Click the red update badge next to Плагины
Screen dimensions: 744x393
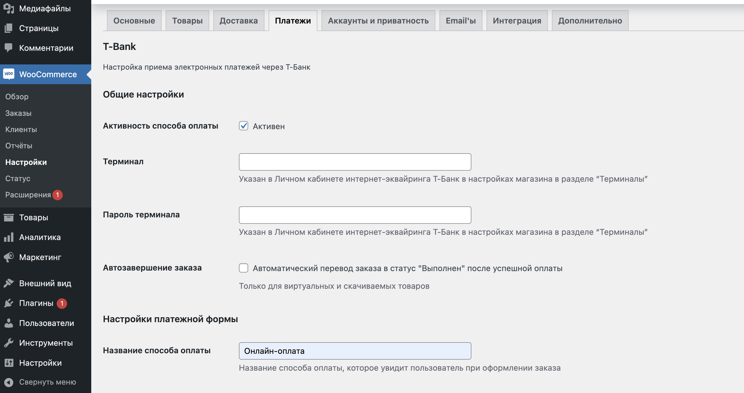62,303
